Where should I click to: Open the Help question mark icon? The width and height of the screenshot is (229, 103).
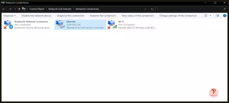point(225,16)
